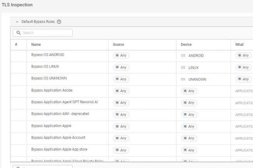Click the help icon beside Default Bypass Rules
Screen dimensions: 253x168
point(59,22)
